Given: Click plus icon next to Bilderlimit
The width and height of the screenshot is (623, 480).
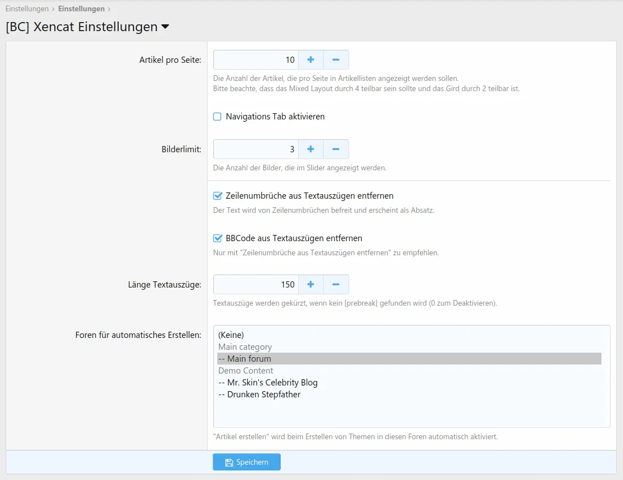Looking at the screenshot, I should (x=311, y=149).
